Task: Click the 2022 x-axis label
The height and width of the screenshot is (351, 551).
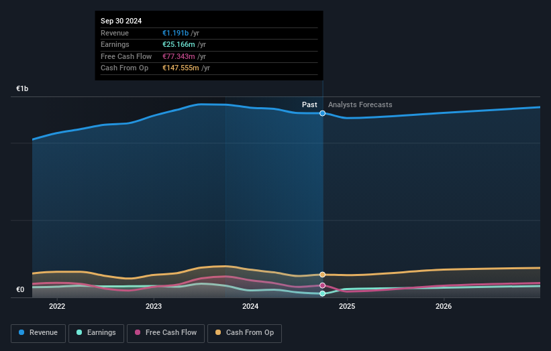Action: (57, 307)
